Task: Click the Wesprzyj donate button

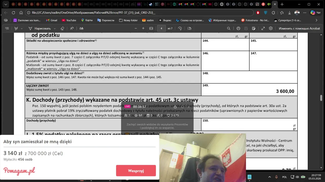Action: pos(136,171)
